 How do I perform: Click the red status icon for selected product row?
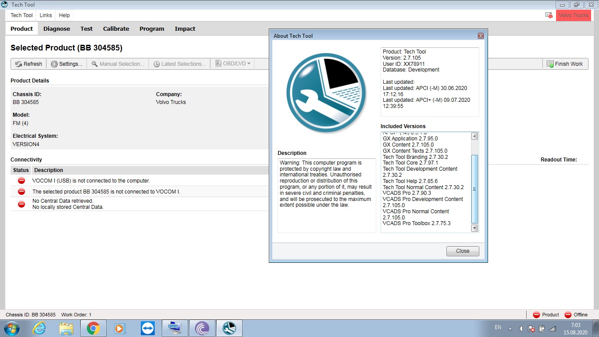click(x=21, y=191)
